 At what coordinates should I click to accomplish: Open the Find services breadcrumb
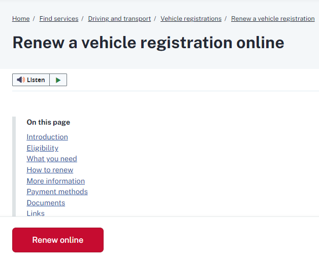pyautogui.click(x=59, y=19)
